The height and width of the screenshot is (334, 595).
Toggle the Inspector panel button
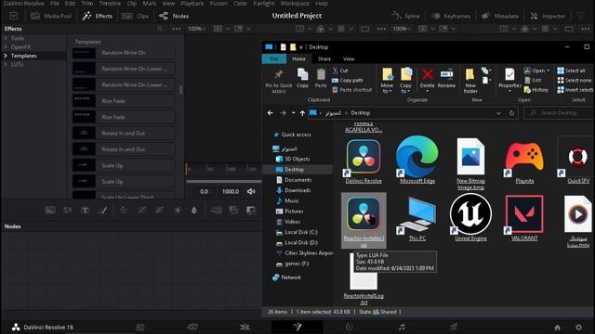coord(548,16)
